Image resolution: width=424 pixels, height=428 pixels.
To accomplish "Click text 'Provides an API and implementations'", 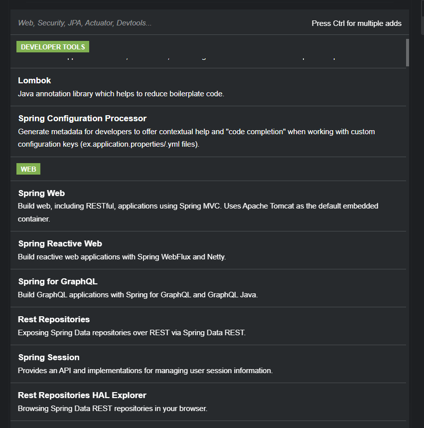I will 80,371.
